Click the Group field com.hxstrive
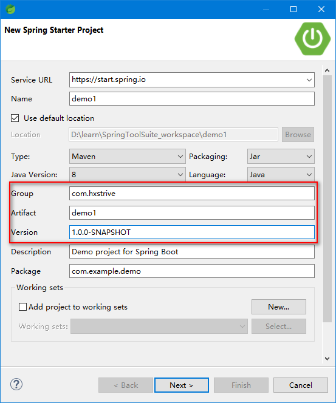336x403 pixels. (x=191, y=194)
